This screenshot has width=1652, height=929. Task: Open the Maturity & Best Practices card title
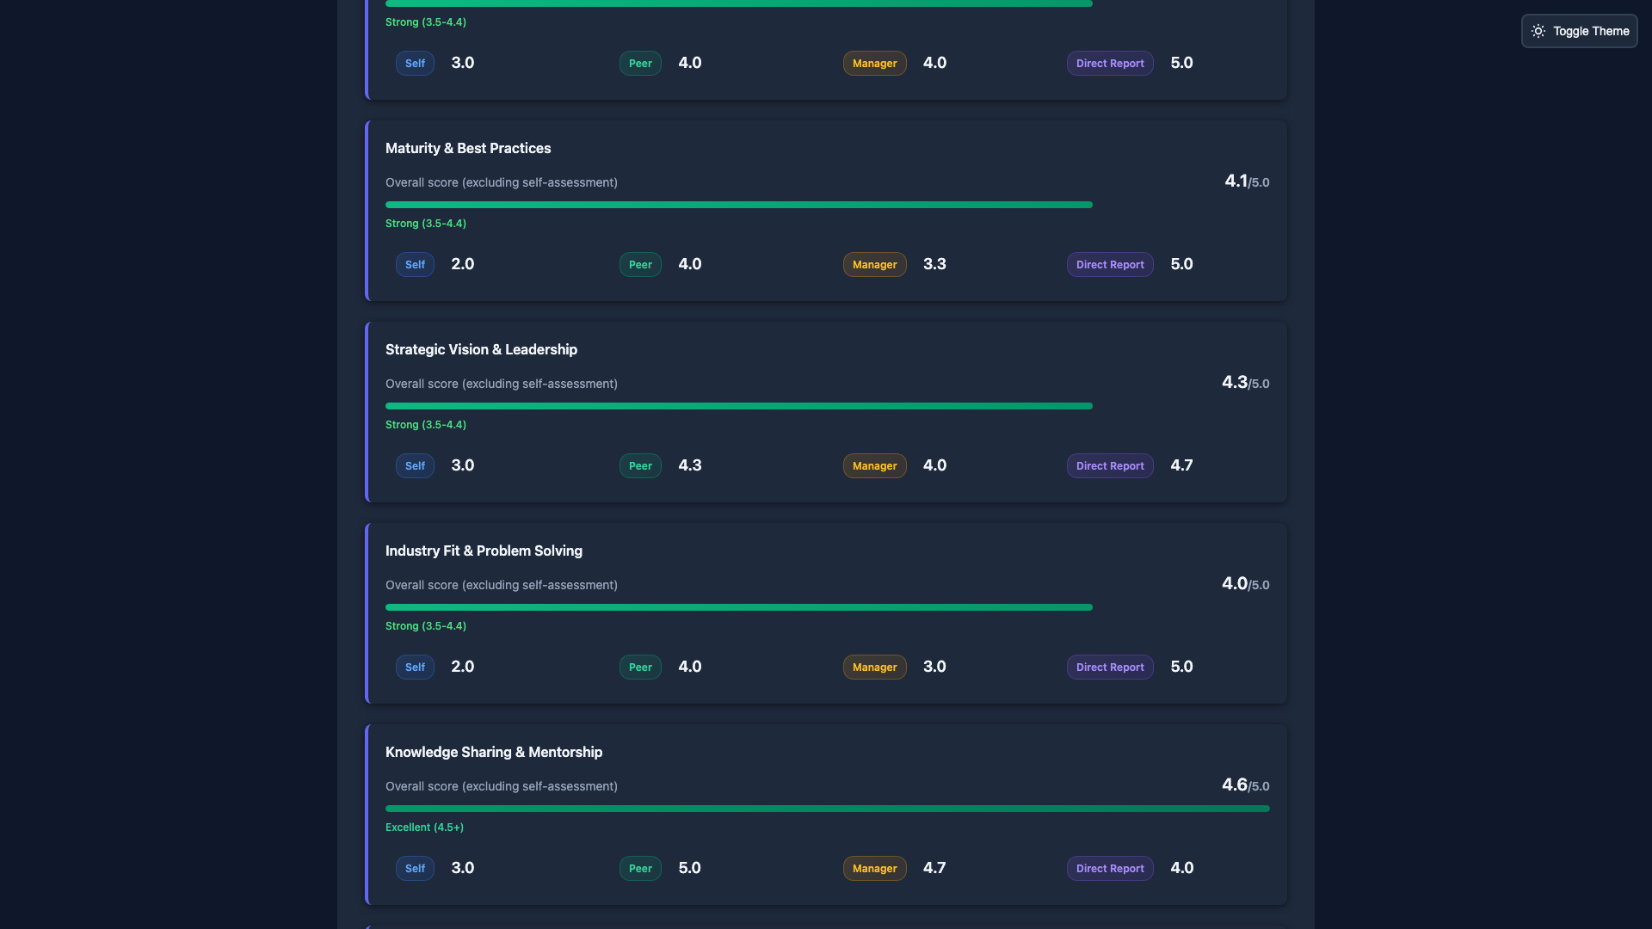click(x=468, y=148)
